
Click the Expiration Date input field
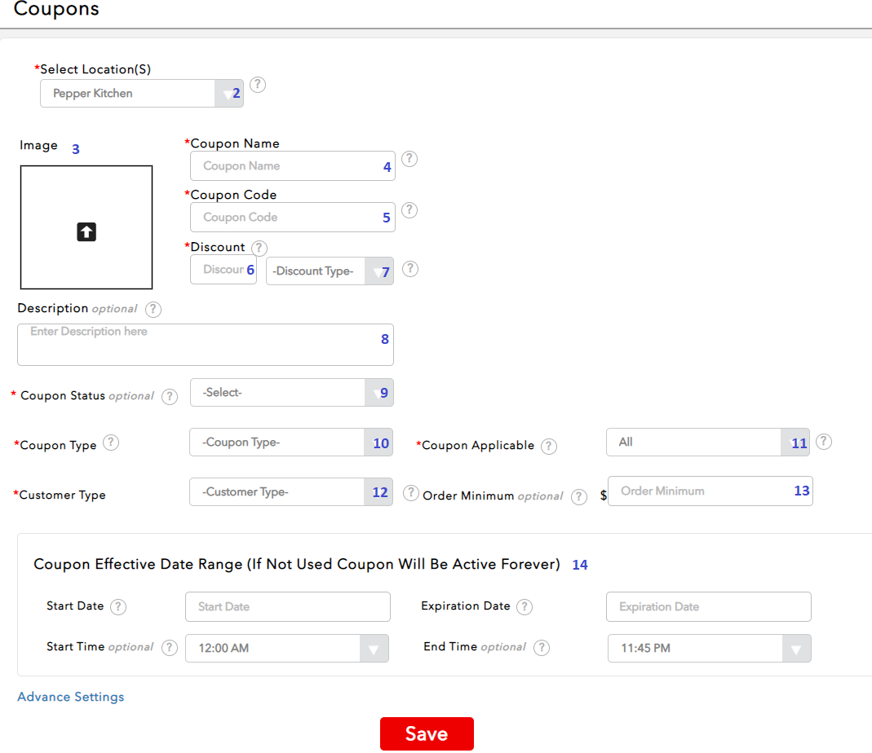click(708, 607)
